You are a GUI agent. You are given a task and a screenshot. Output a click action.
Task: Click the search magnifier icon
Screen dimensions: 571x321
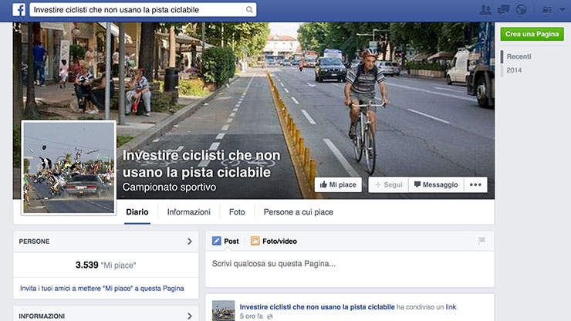(249, 10)
